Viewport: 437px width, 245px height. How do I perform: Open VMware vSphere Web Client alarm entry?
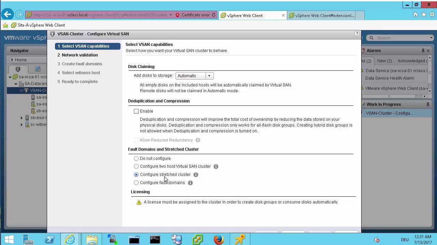tap(397, 88)
